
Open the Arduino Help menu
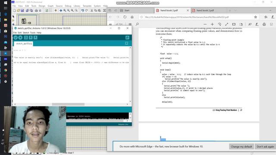pos(39,33)
